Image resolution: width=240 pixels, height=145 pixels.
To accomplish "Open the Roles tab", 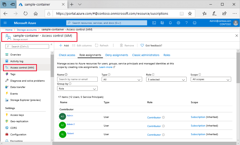I will 167,55.
